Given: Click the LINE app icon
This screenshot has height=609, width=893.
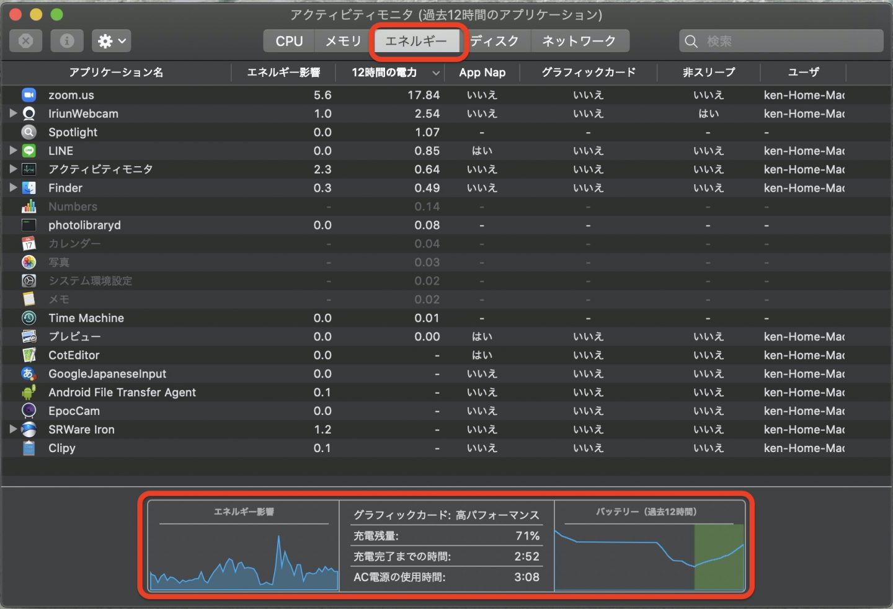Looking at the screenshot, I should coord(29,151).
